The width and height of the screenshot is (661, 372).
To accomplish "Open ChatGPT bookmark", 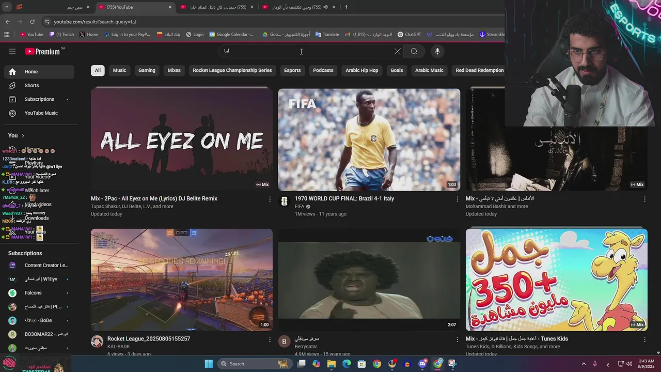I will [409, 35].
